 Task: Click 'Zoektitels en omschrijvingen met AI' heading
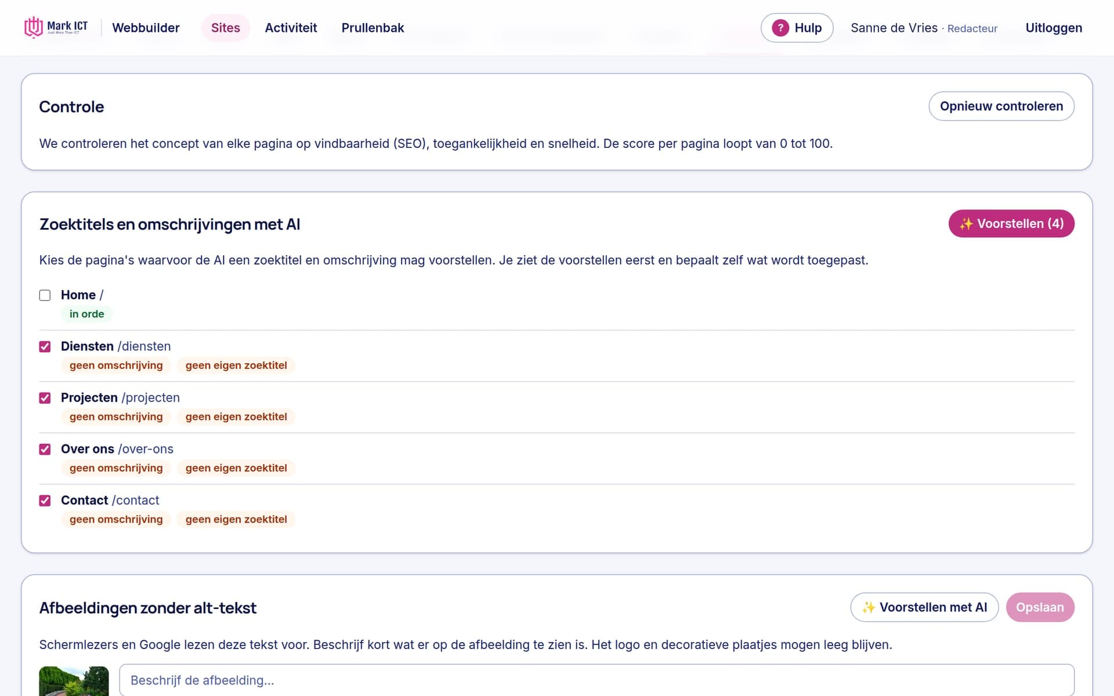169,224
